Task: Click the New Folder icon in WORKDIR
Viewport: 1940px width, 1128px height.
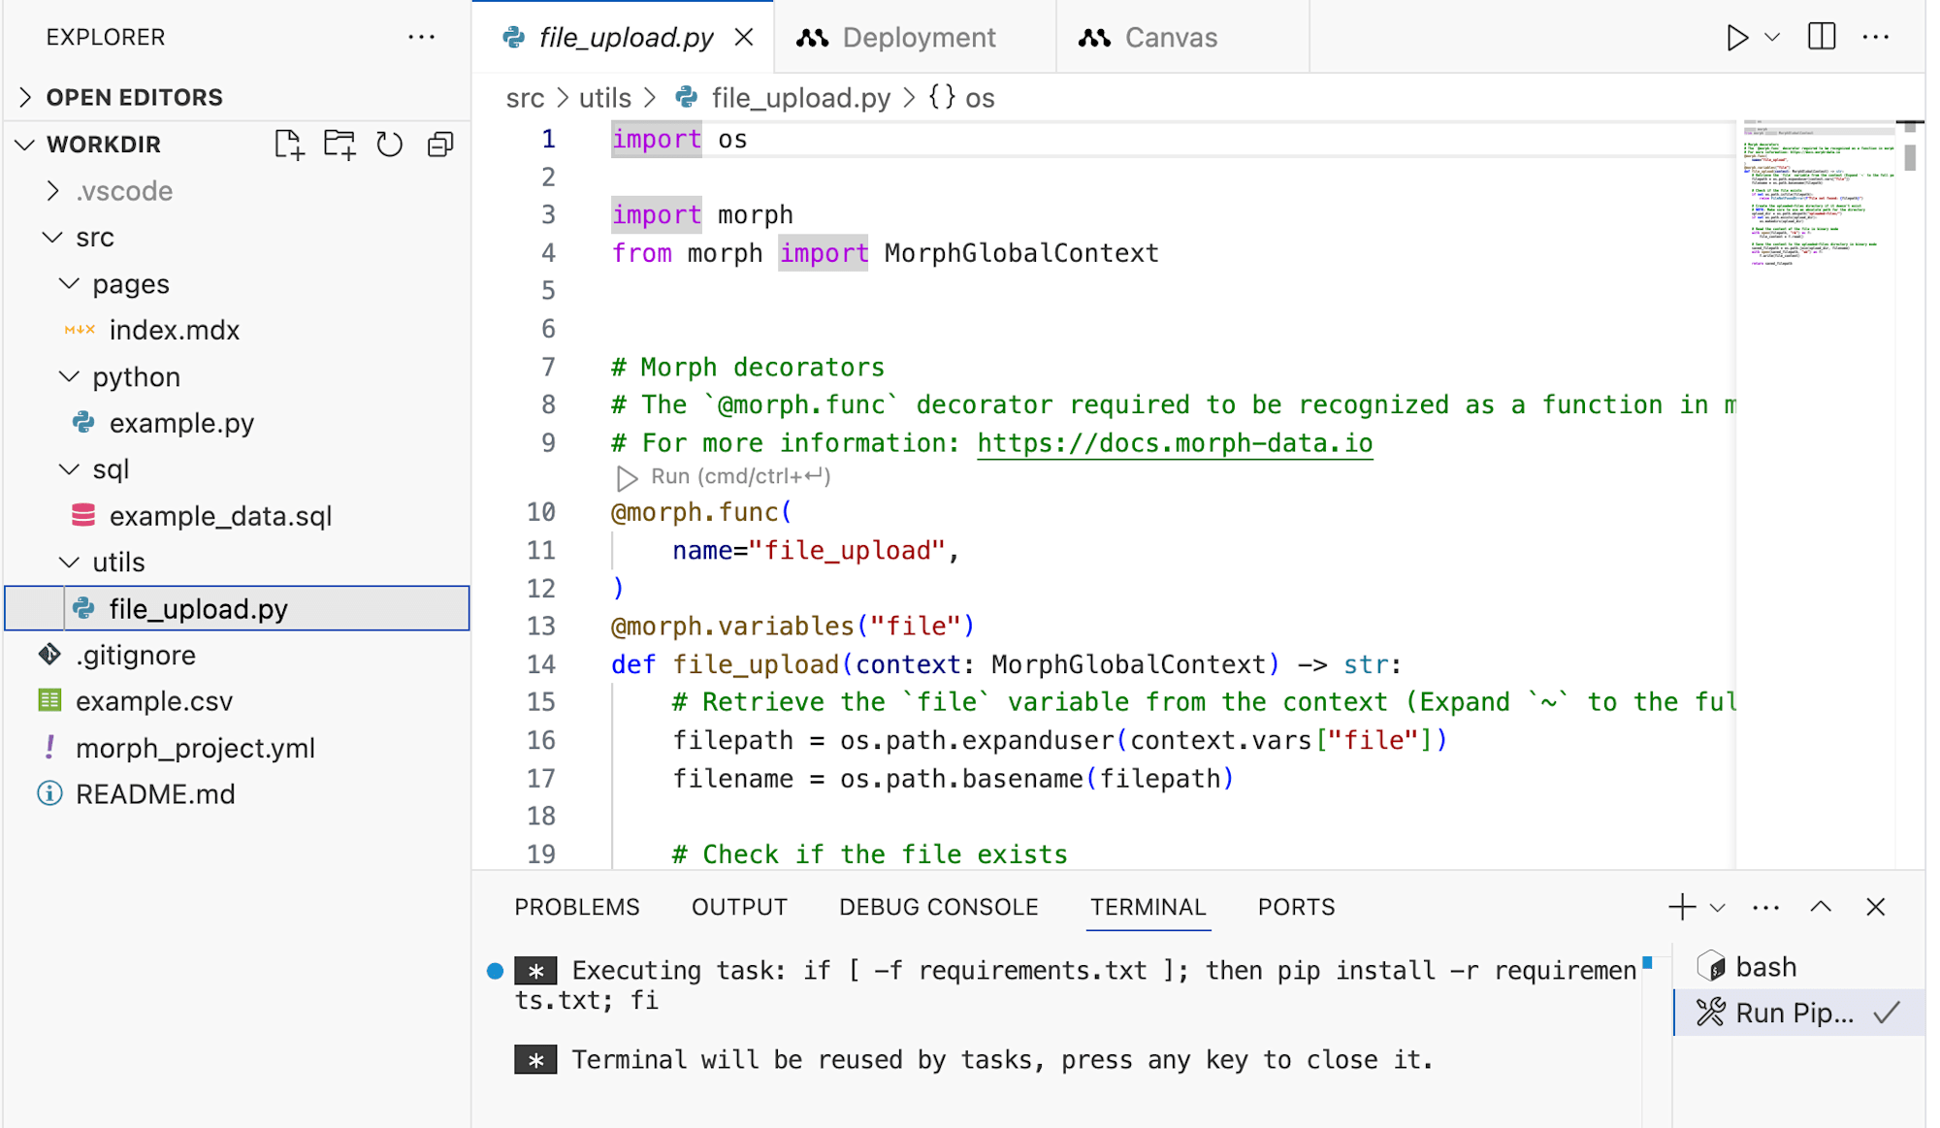Action: (x=339, y=145)
